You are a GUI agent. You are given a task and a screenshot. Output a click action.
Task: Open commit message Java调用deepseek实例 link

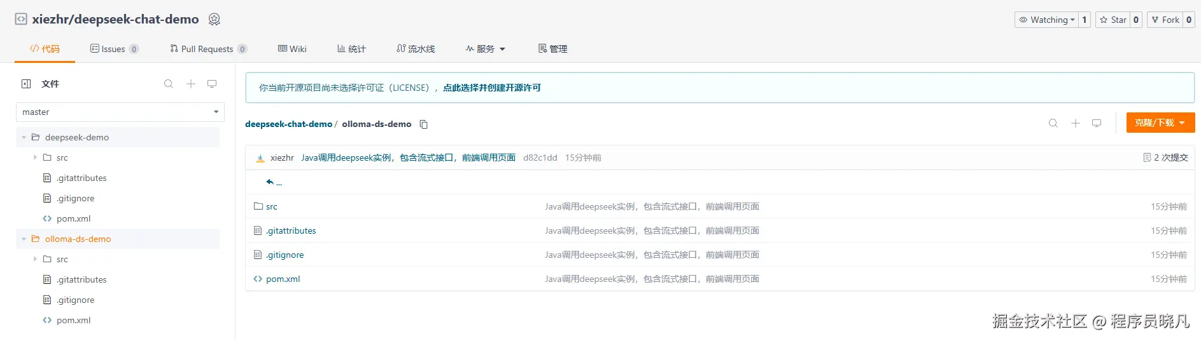(408, 157)
